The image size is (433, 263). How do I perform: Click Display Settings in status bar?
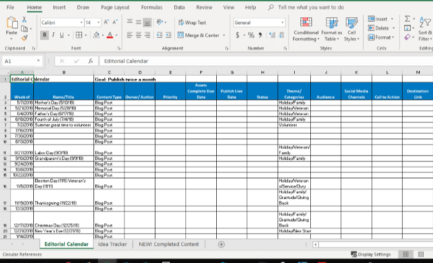370,254
